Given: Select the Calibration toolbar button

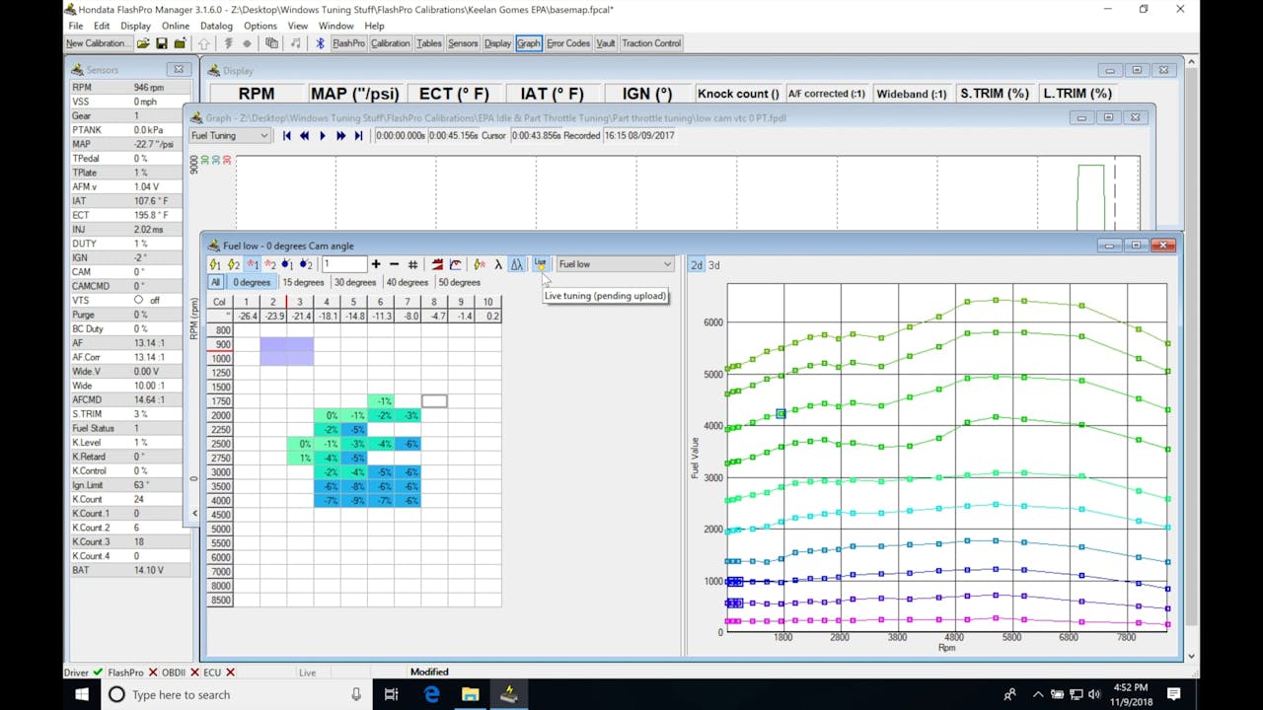Looking at the screenshot, I should point(390,42).
